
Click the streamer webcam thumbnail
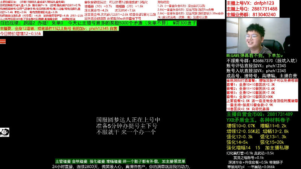click(x=258, y=36)
